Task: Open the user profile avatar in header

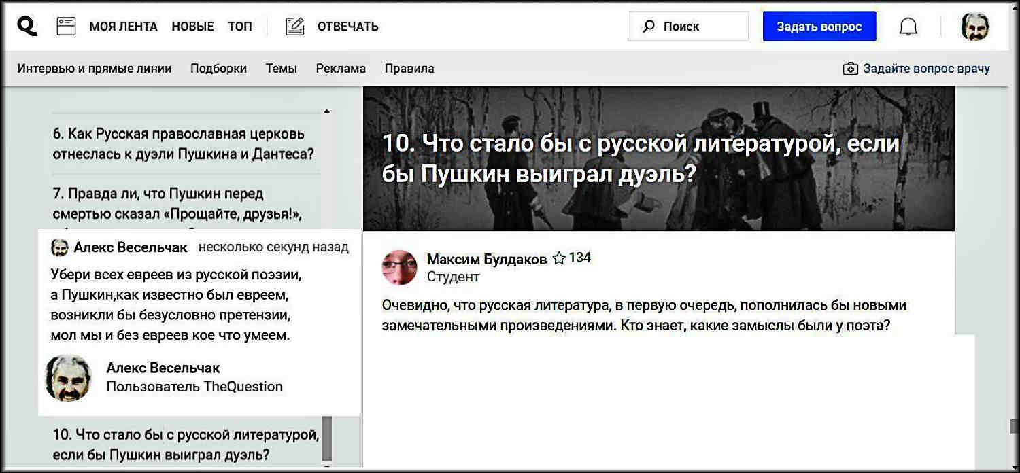Action: tap(975, 27)
